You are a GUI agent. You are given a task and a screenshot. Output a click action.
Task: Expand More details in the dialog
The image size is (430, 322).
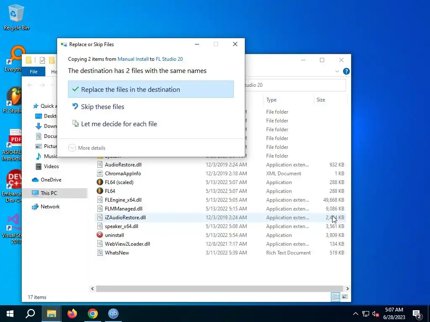coord(87,148)
